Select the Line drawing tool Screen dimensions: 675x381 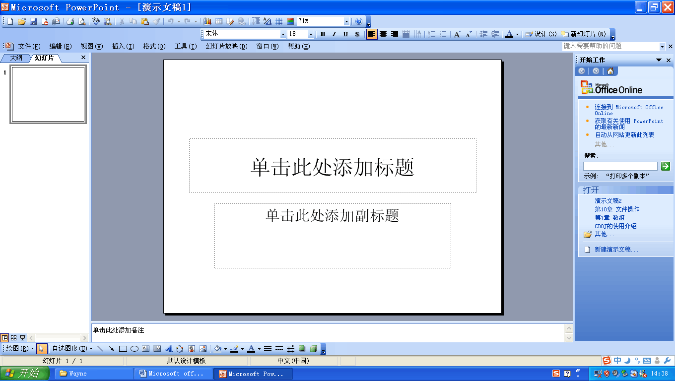tap(100, 349)
